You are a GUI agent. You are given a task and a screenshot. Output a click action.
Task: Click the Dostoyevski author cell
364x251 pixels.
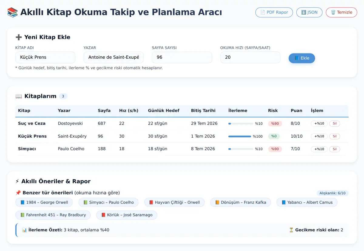coord(70,123)
